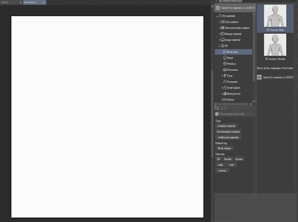Screen dimensions: 298x222
Task: Expand the Background folder chevron
Action: point(222,94)
